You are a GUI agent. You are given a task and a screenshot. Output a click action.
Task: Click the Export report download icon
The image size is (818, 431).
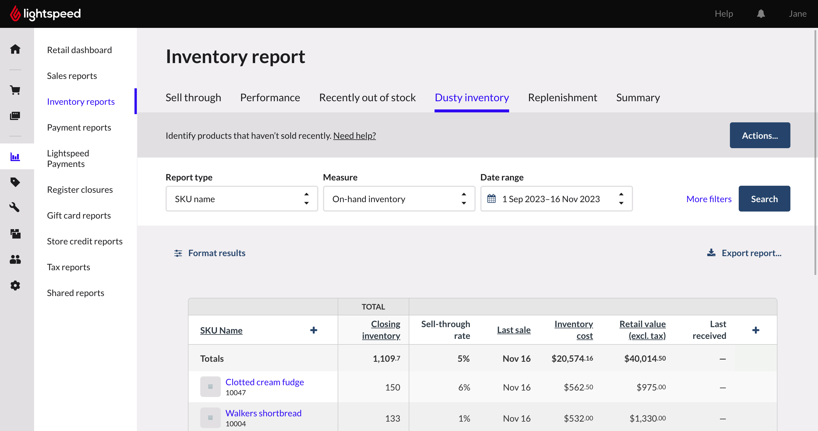(711, 253)
